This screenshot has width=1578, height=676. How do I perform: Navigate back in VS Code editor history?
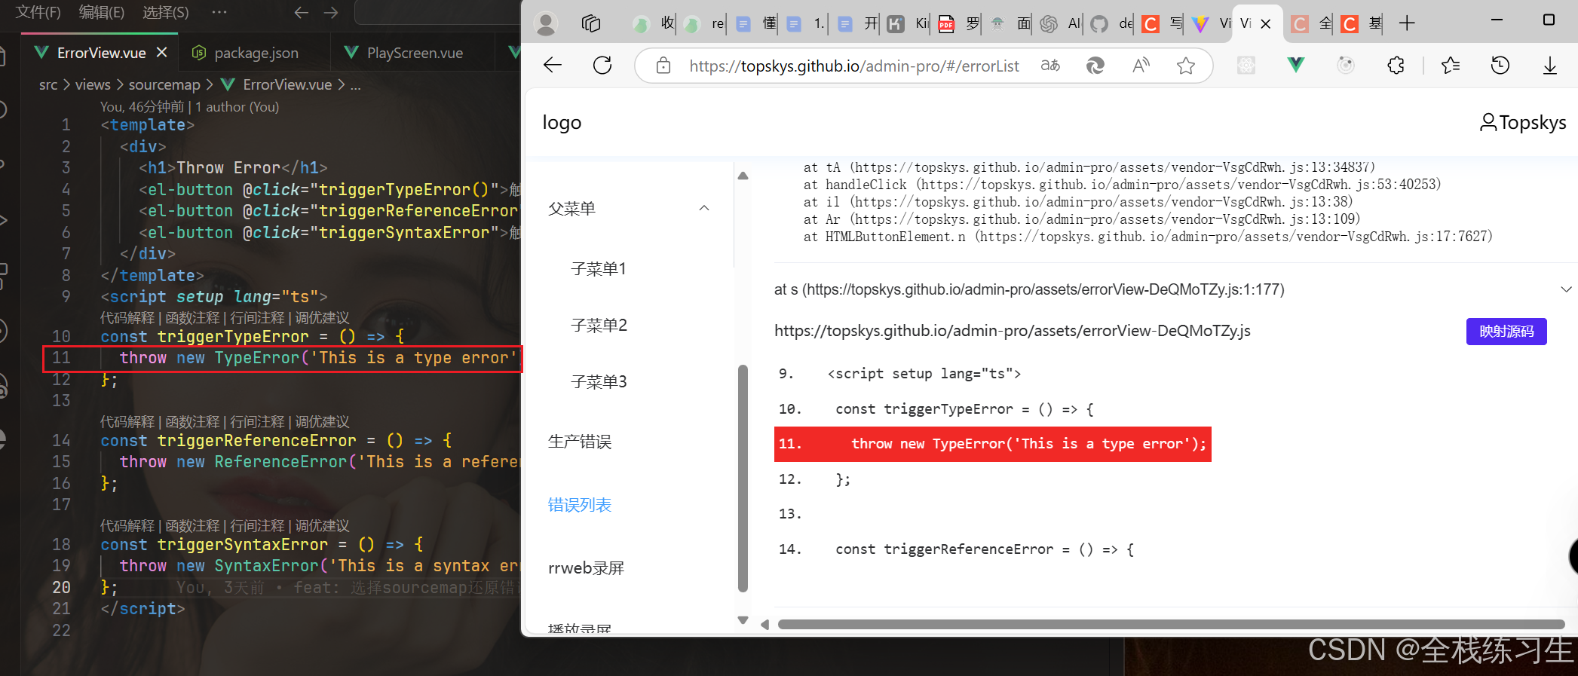coord(302,12)
